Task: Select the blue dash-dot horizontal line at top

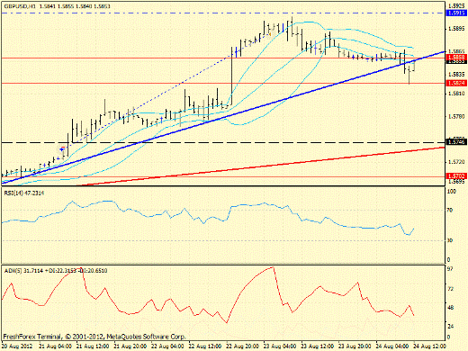Action: pyautogui.click(x=223, y=13)
